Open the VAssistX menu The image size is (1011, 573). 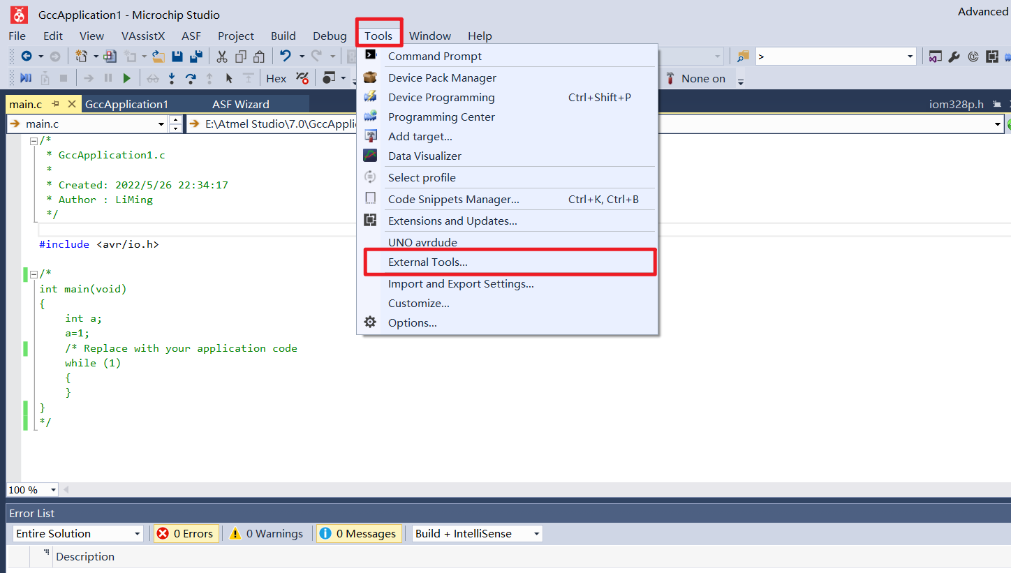tap(143, 36)
